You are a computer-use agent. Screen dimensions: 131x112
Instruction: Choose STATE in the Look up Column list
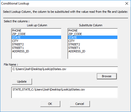click(36, 37)
